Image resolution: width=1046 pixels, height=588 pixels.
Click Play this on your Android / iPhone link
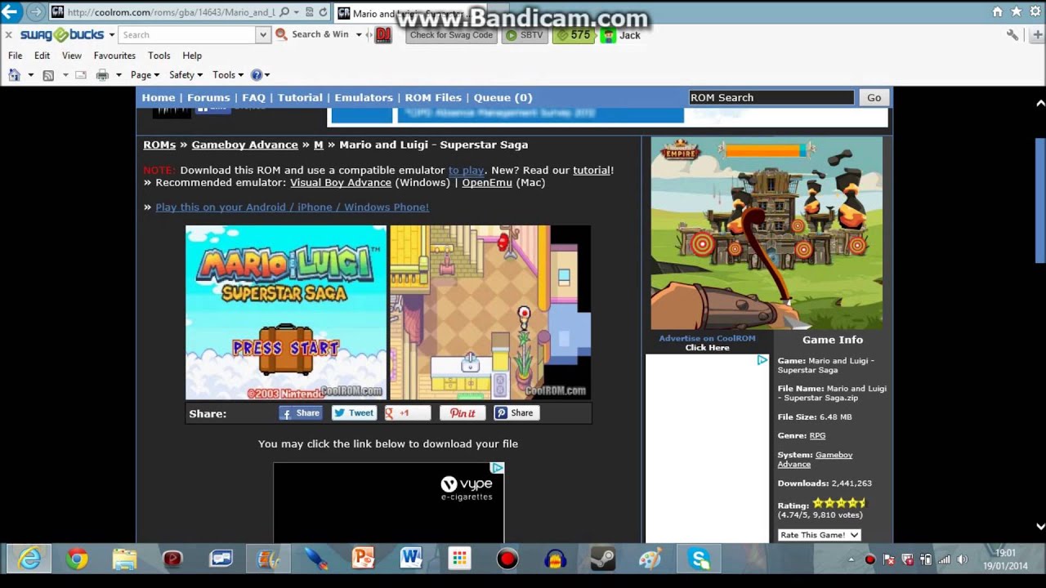point(292,207)
